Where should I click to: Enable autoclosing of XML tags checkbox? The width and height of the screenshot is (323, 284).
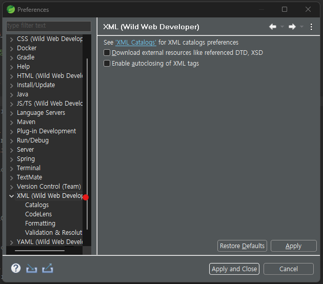pos(107,64)
